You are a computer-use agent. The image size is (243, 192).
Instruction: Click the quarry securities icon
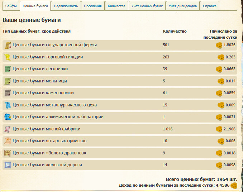point(8,93)
